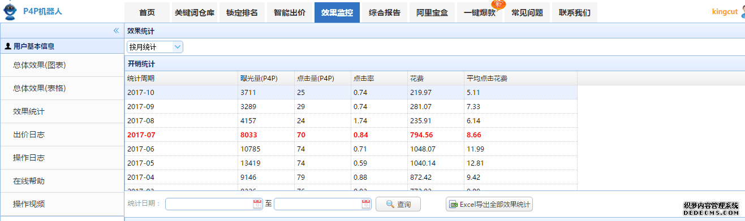Image resolution: width=745 pixels, height=221 pixels.
Task: Open the start date calendar picker icon
Action: pyautogui.click(x=257, y=204)
